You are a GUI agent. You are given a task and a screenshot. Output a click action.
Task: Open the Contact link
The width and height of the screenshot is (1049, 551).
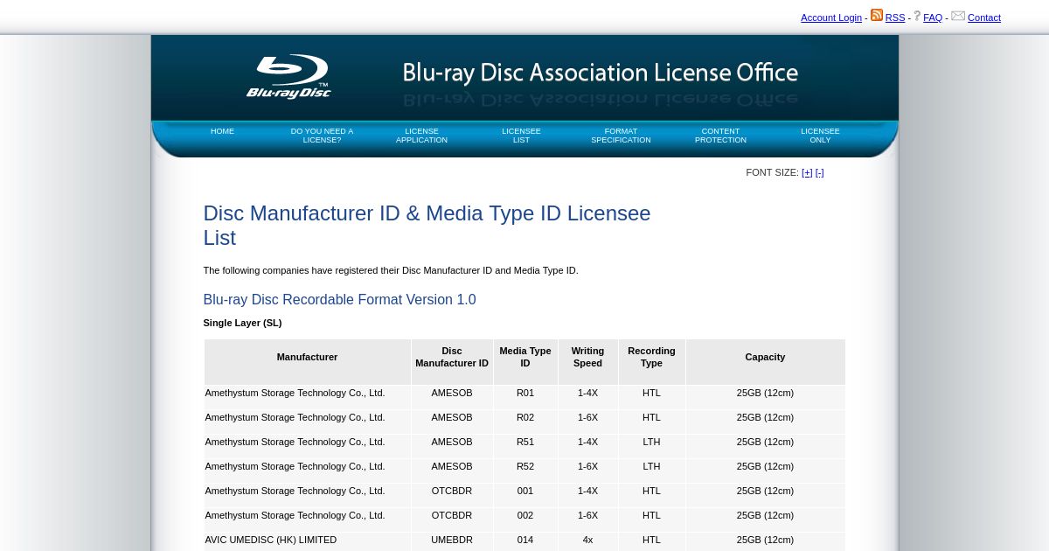(x=984, y=17)
